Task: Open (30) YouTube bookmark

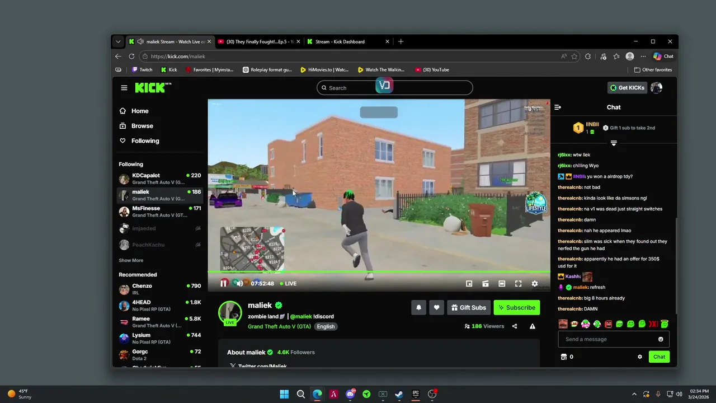Action: [432, 70]
